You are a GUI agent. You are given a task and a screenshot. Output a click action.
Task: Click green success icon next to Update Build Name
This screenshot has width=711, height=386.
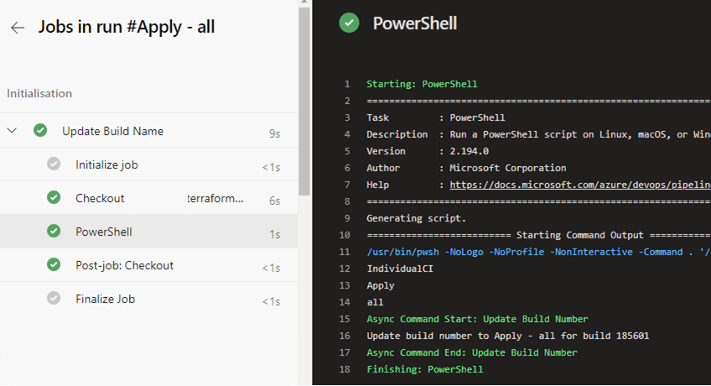click(40, 131)
